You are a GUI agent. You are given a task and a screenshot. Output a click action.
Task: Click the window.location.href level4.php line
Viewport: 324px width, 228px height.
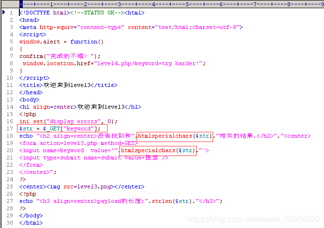click(114, 63)
